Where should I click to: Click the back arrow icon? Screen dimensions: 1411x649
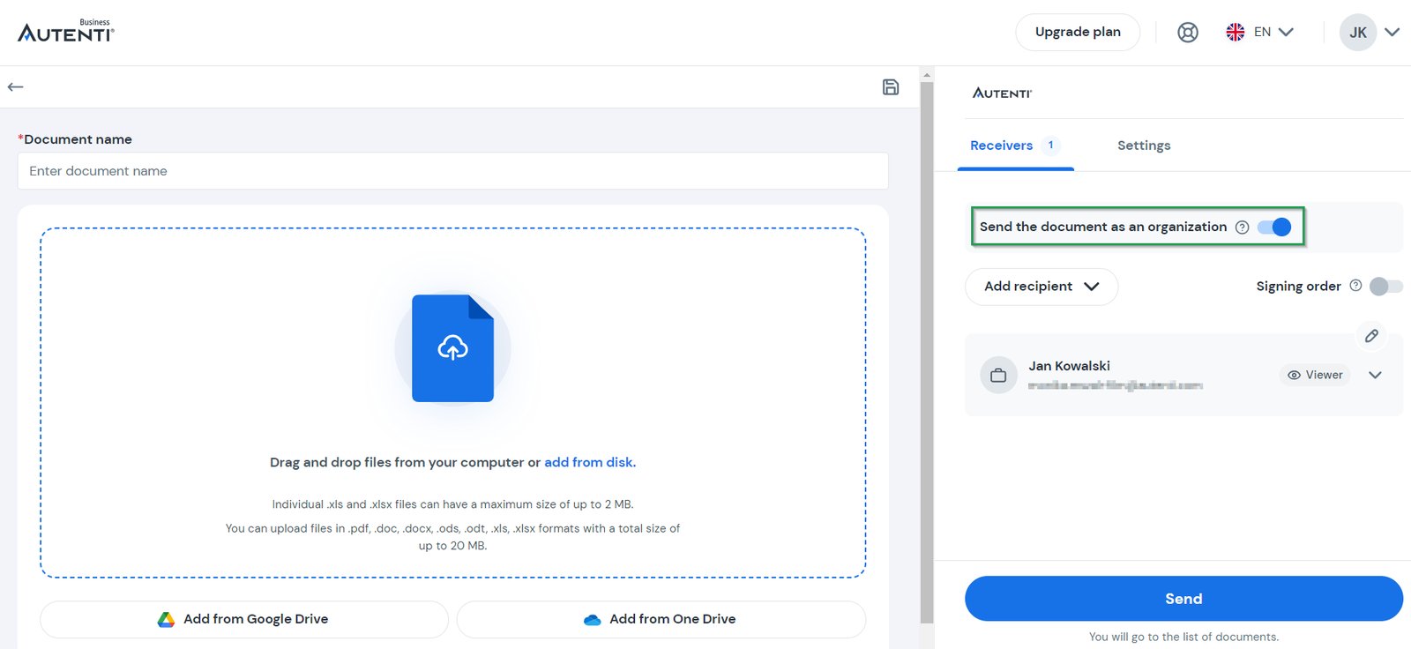pyautogui.click(x=15, y=86)
